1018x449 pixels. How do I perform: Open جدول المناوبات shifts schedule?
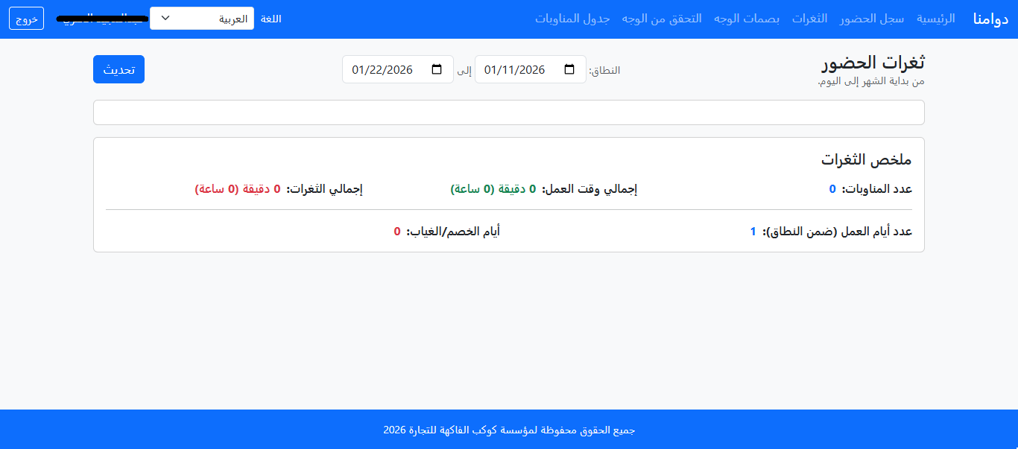coord(572,19)
